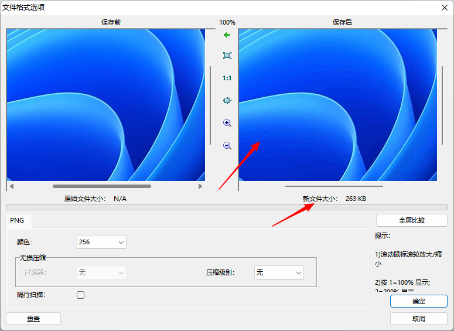Click the 无损压缩 group label
The width and height of the screenshot is (454, 331).
33,257
